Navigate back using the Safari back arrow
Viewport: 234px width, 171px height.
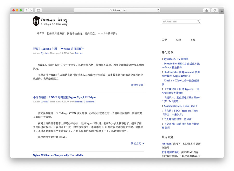pyautogui.click(x=27, y=10)
